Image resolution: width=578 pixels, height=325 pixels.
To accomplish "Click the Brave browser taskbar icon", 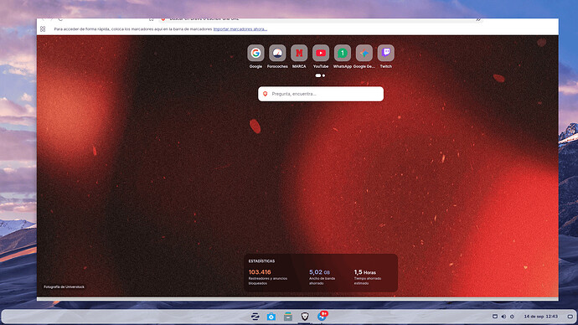I will click(x=305, y=316).
